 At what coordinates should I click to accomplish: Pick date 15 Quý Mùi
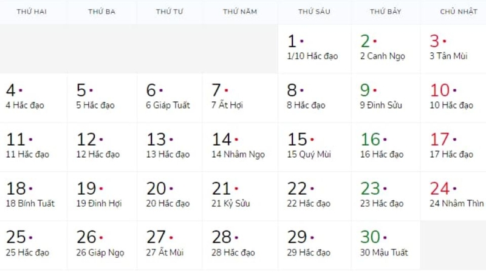click(x=314, y=147)
